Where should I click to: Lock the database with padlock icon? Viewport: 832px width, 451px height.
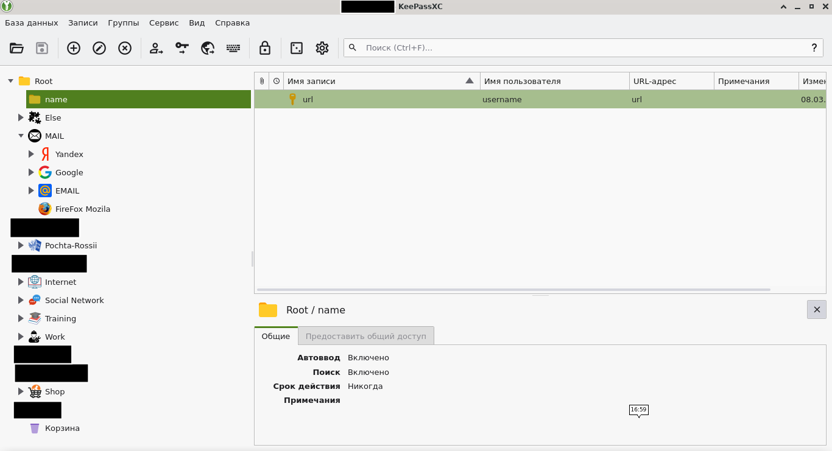tap(265, 48)
